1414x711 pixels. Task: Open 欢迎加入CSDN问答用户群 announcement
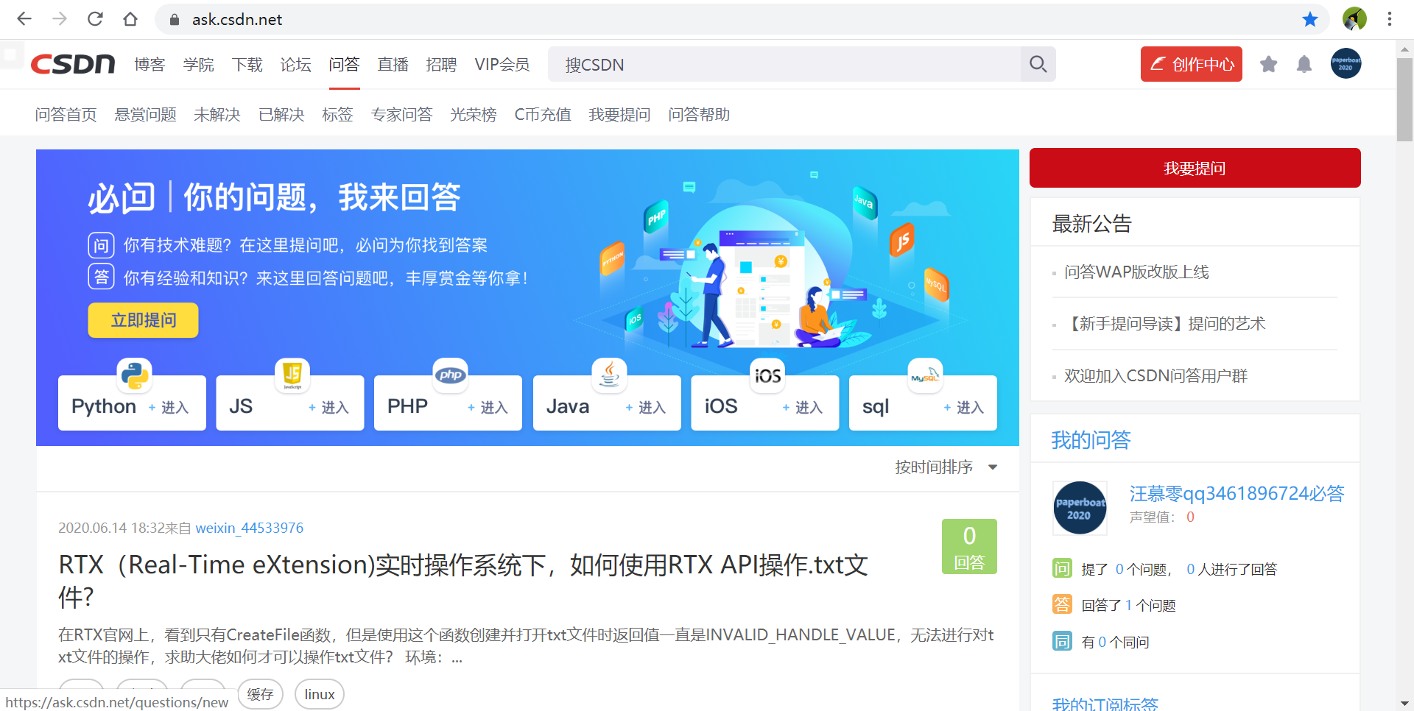point(1156,376)
